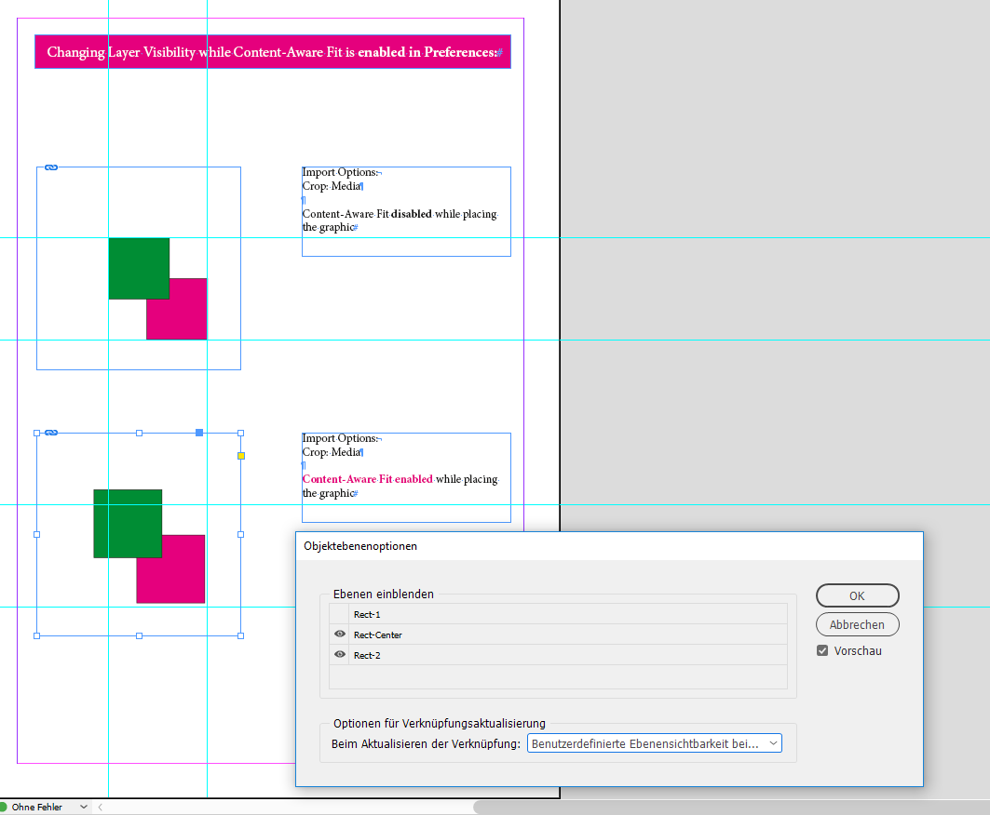
Task: Click link icon on selected lower frame
Action: tap(51, 433)
